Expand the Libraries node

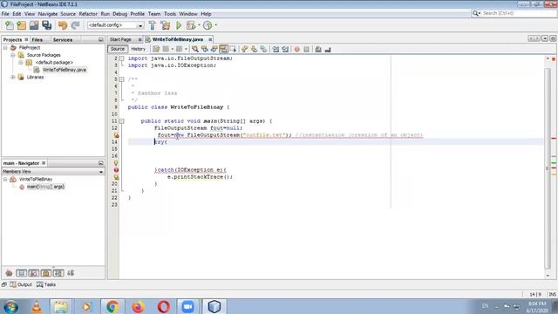[x=13, y=77]
